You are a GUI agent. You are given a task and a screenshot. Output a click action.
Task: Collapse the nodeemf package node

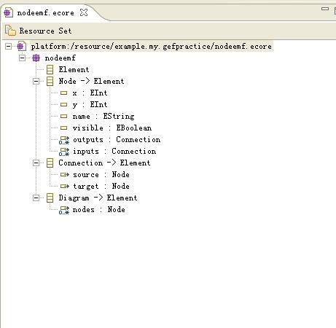tap(22, 58)
